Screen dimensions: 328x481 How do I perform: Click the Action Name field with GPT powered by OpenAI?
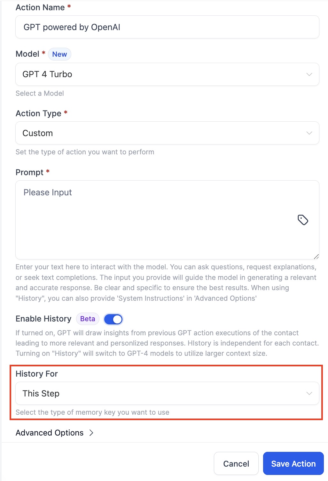coord(167,27)
